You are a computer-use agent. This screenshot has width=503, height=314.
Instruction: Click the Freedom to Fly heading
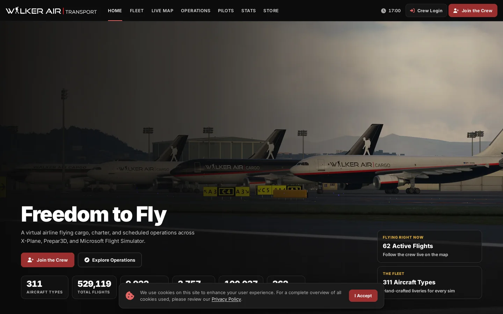click(x=94, y=214)
